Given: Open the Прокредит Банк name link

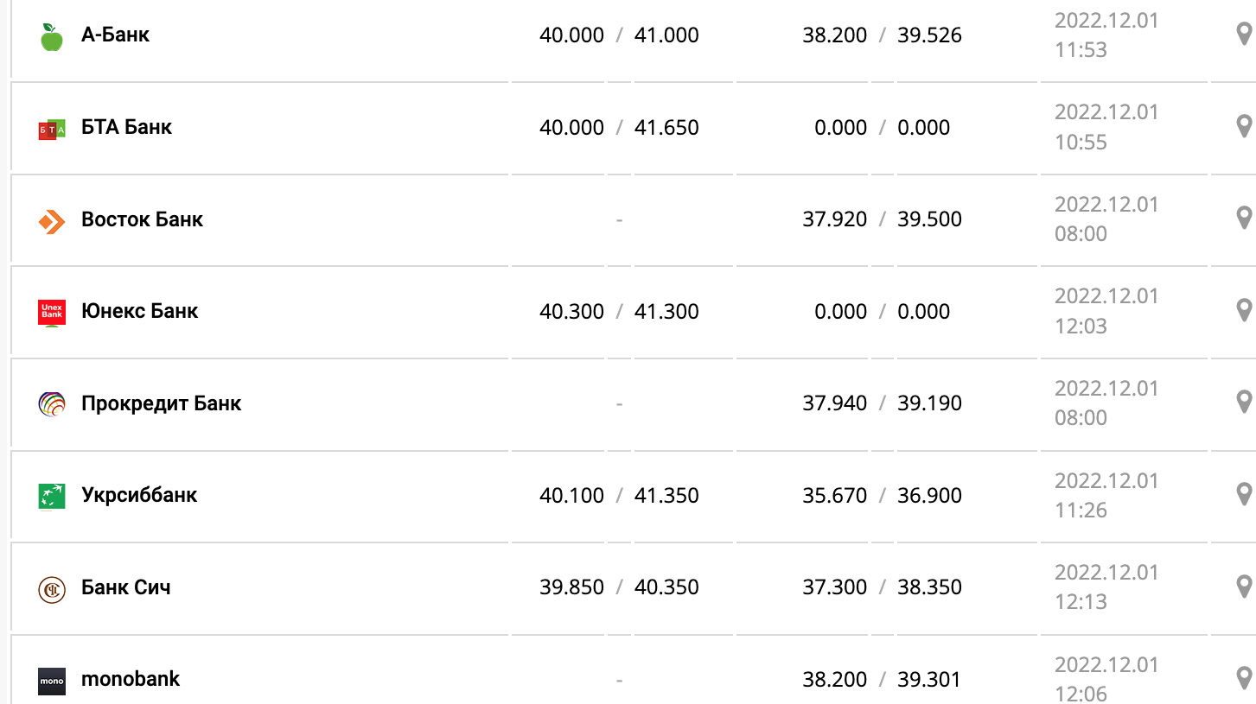Looking at the screenshot, I should [x=161, y=403].
